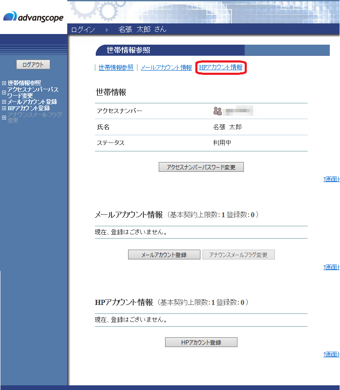Click the 画面上 link below the mail account section

tap(331, 267)
